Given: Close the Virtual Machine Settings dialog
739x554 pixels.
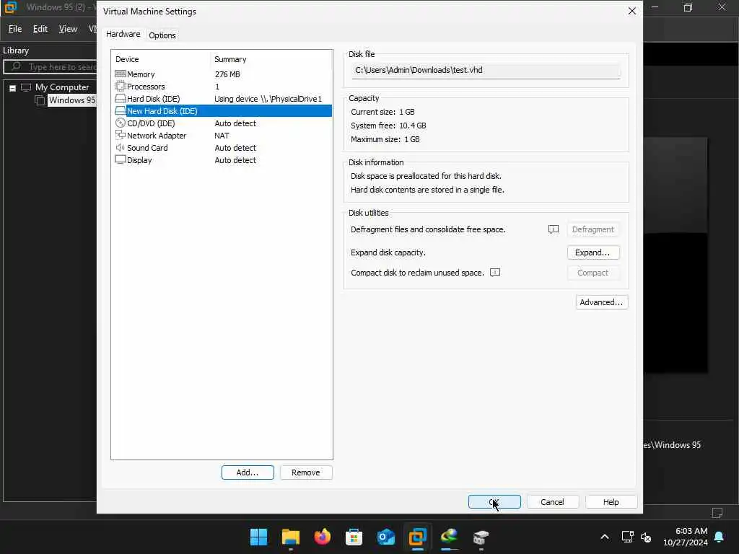Looking at the screenshot, I should coord(632,11).
